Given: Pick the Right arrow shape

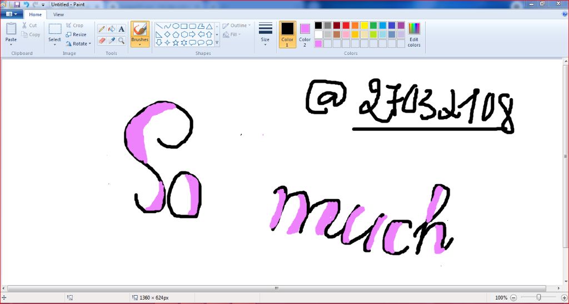Looking at the screenshot, I should coord(192,34).
